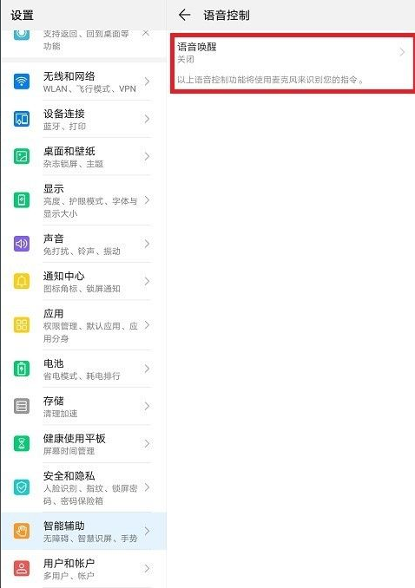Click the green 桌面和壁纸 picture icon

coord(22,156)
